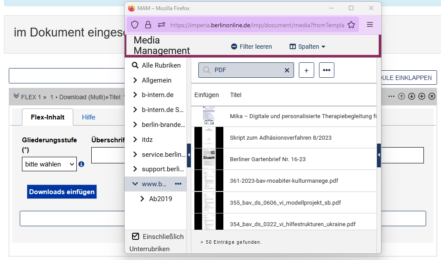441x260 pixels.
Task: Open the ellipsis menu beside www.b rubric
Action: (x=179, y=184)
